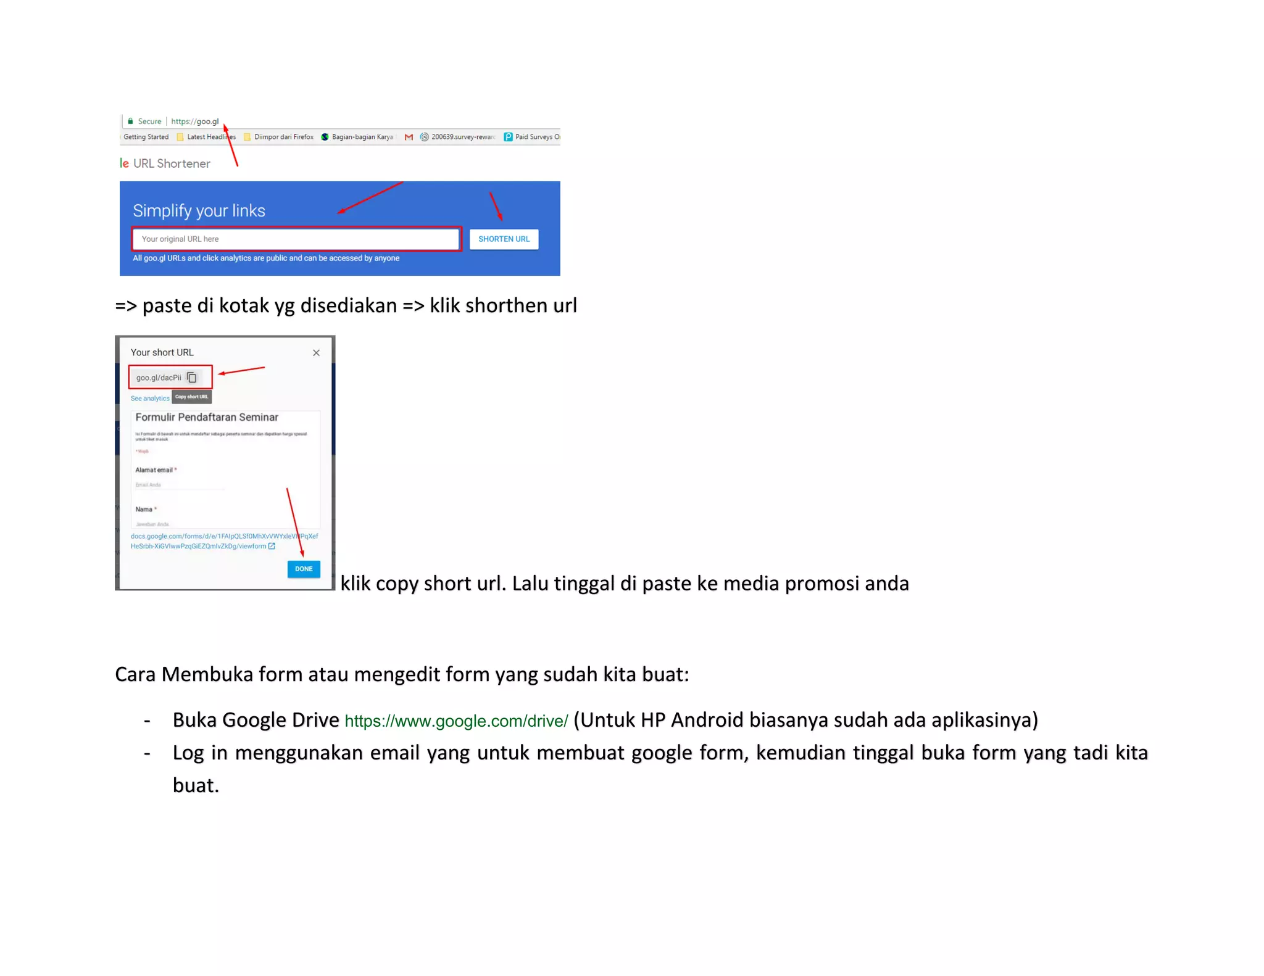The width and height of the screenshot is (1264, 976).
Task: Open the Bagian-bagian Karya bookmark
Action: click(357, 137)
